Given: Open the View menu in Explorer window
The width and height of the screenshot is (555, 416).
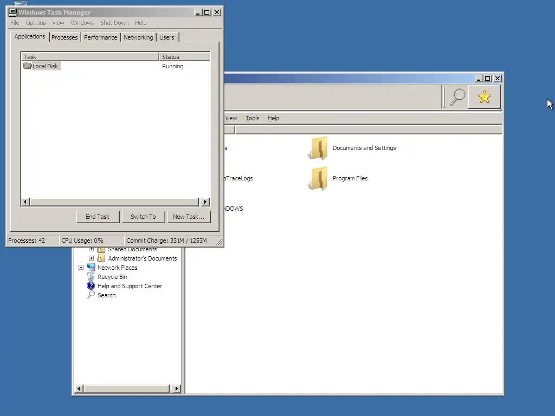Looking at the screenshot, I should tap(231, 118).
